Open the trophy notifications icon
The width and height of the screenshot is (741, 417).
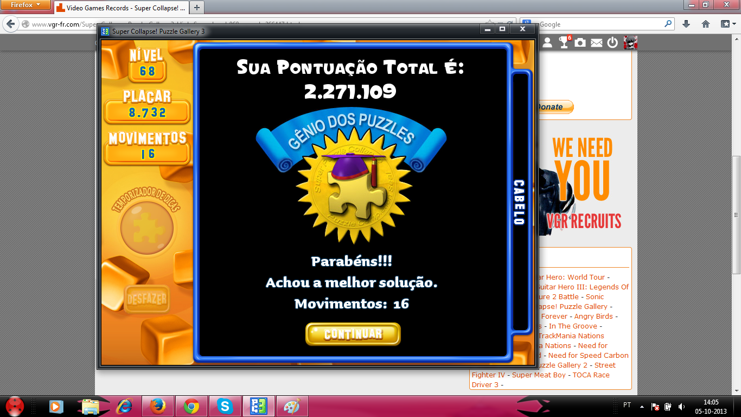pos(564,42)
